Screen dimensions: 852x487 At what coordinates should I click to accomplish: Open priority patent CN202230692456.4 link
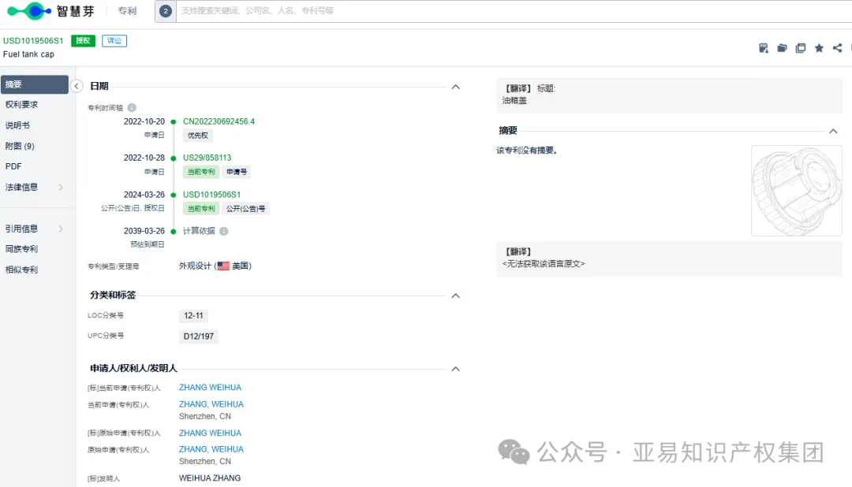(x=219, y=121)
